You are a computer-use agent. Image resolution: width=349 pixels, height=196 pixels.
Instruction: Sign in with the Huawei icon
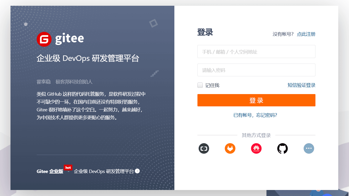coord(256,148)
